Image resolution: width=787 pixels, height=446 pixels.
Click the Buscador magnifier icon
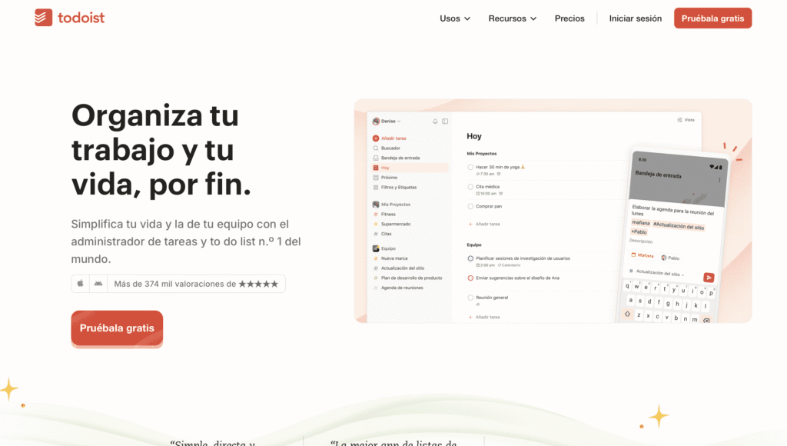click(375, 148)
